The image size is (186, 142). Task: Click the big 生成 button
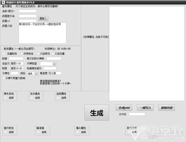tap(97, 112)
